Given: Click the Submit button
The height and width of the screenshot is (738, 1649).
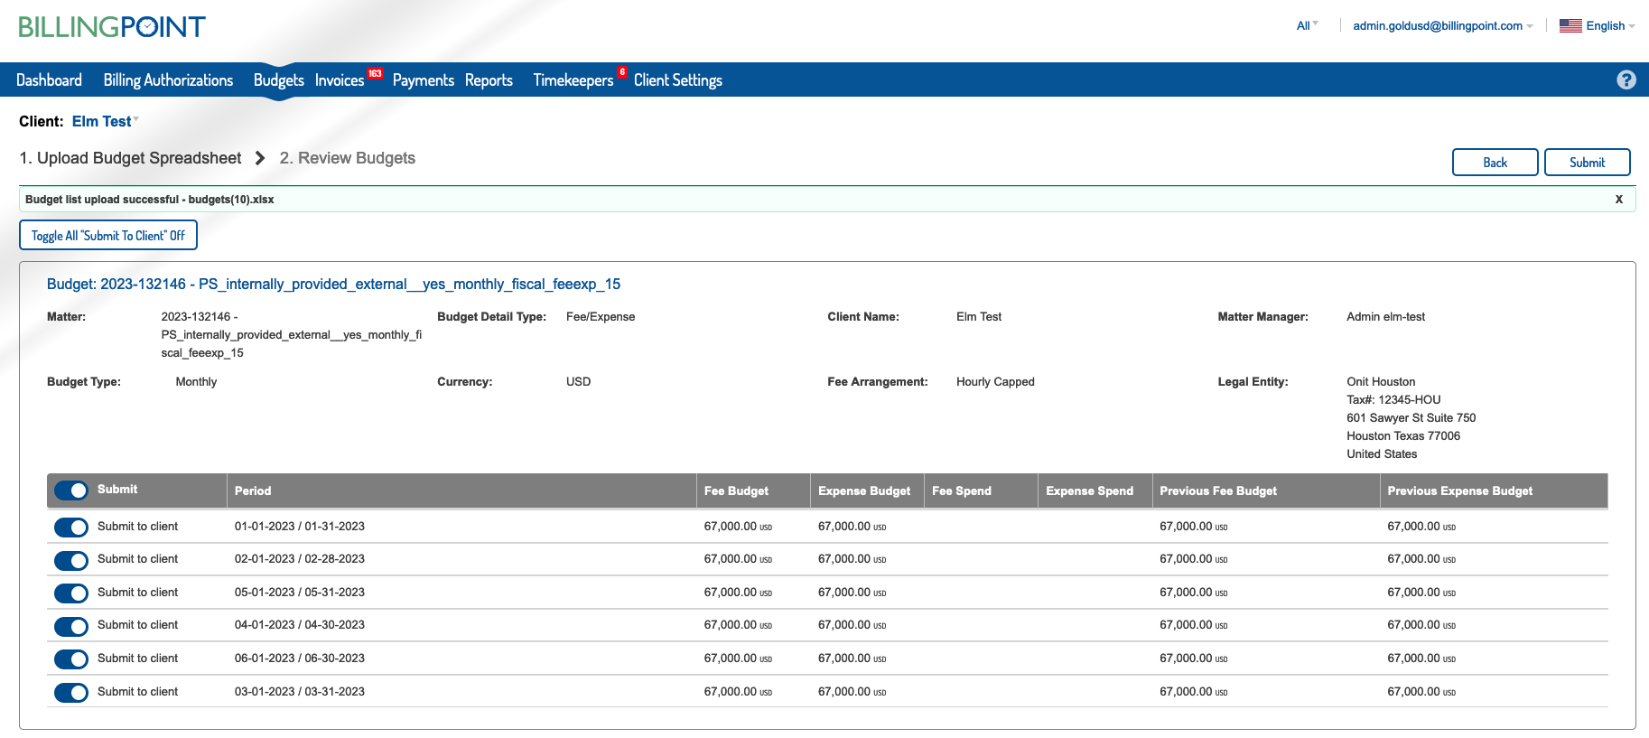Looking at the screenshot, I should 1587,162.
